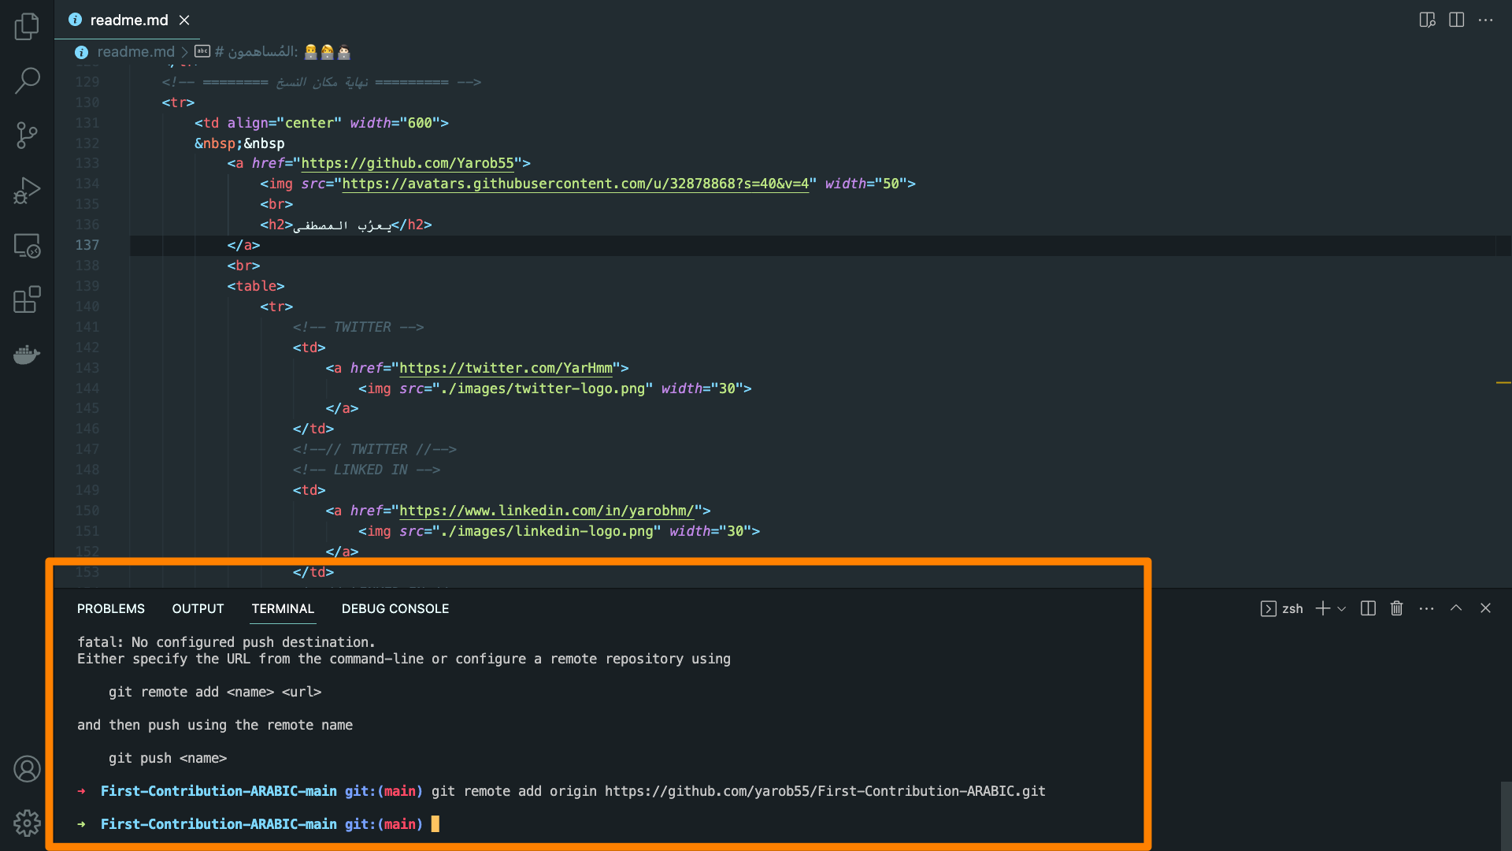The width and height of the screenshot is (1512, 851).
Task: Switch to the PROBLEMS tab
Action: point(111,609)
